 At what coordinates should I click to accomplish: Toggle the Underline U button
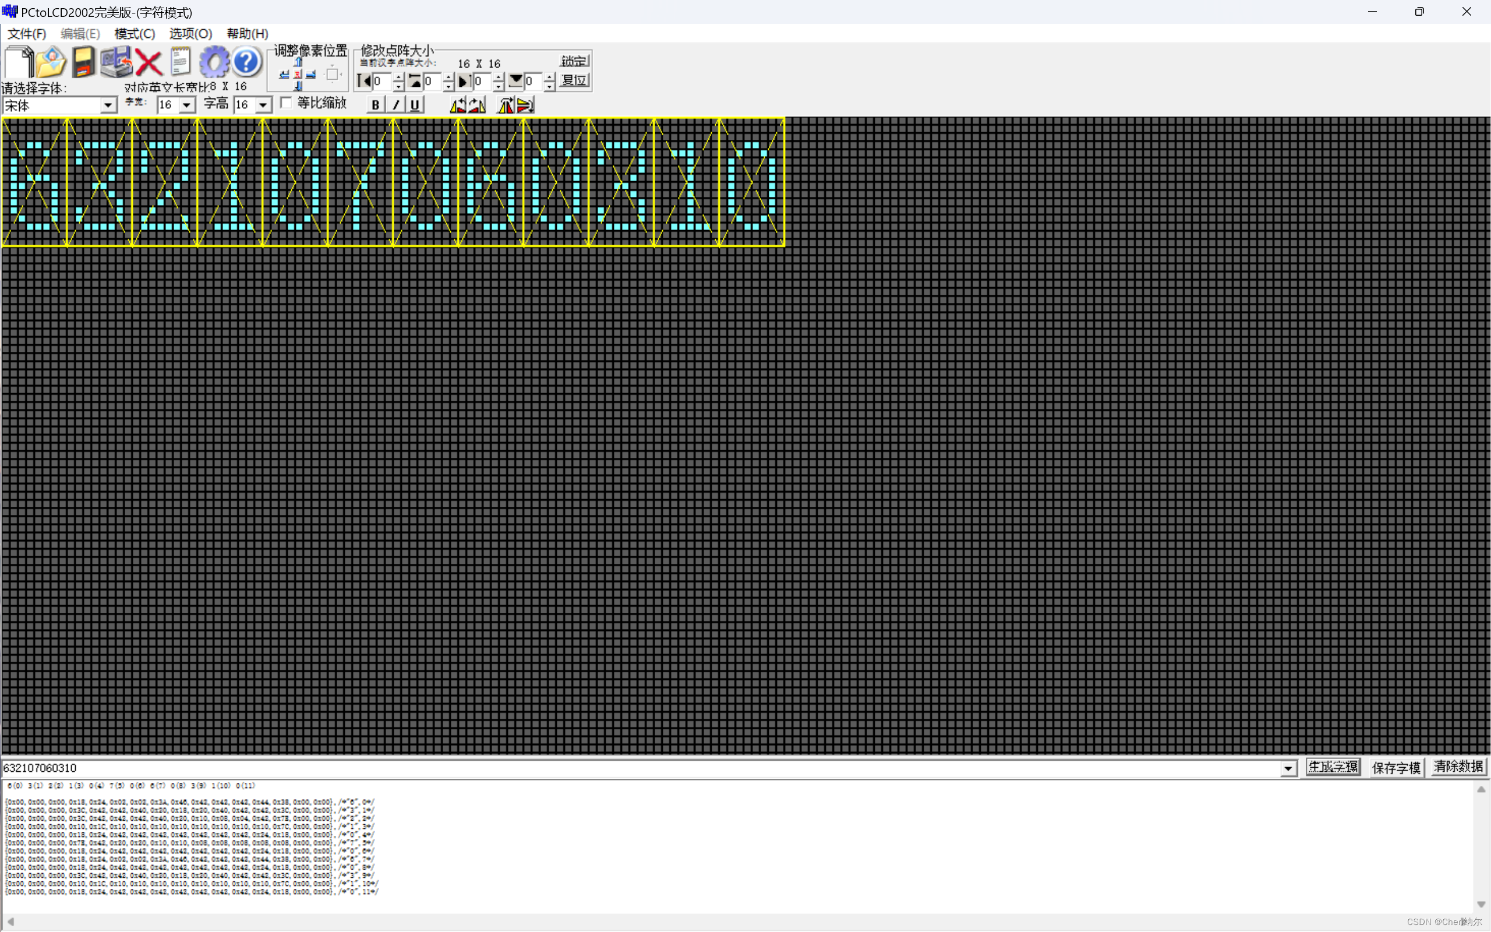415,105
